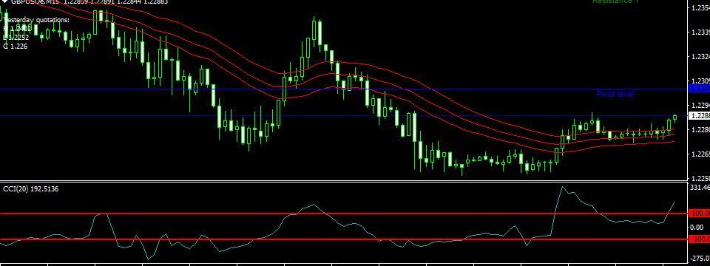Image resolution: width=710 pixels, height=266 pixels.
Task: Click the 331.46 value on the CCI scale
Action: click(x=700, y=187)
